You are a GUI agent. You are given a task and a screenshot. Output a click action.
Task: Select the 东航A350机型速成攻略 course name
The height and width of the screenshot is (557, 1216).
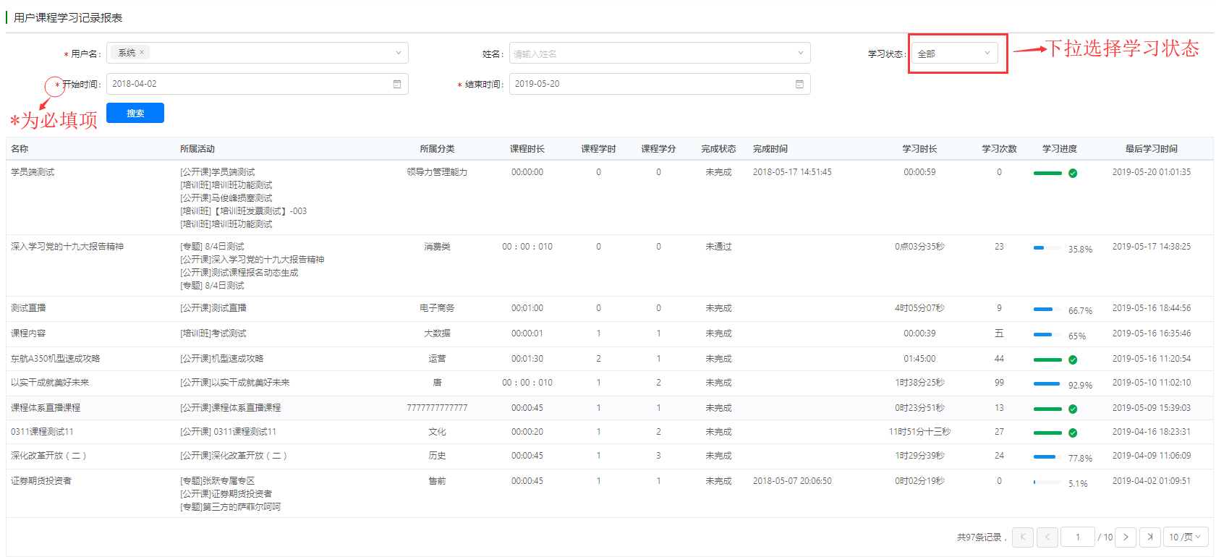point(56,359)
